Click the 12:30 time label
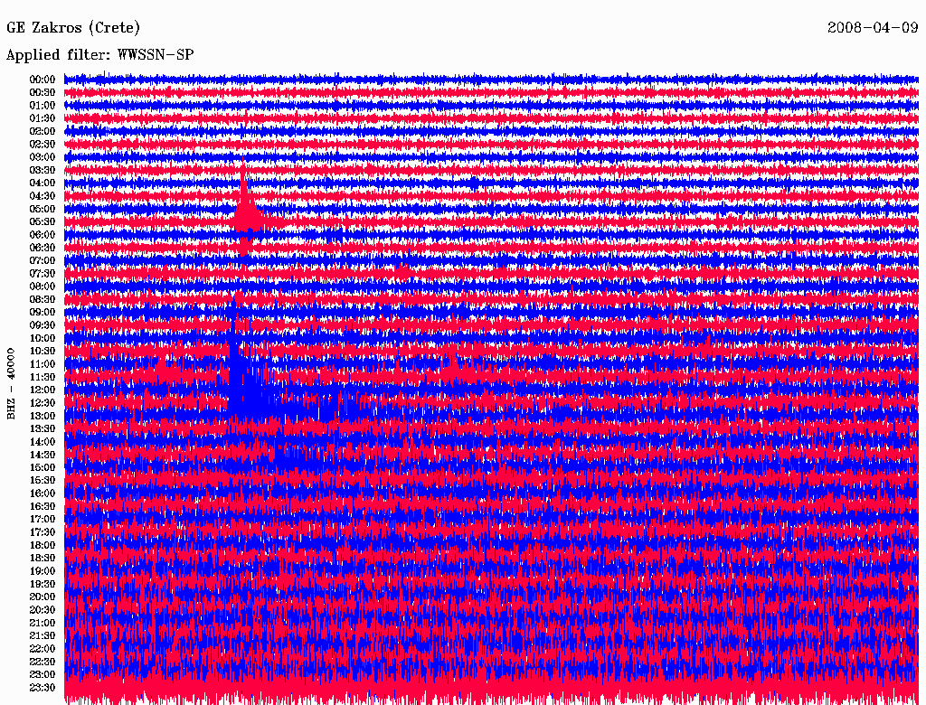 pos(43,403)
